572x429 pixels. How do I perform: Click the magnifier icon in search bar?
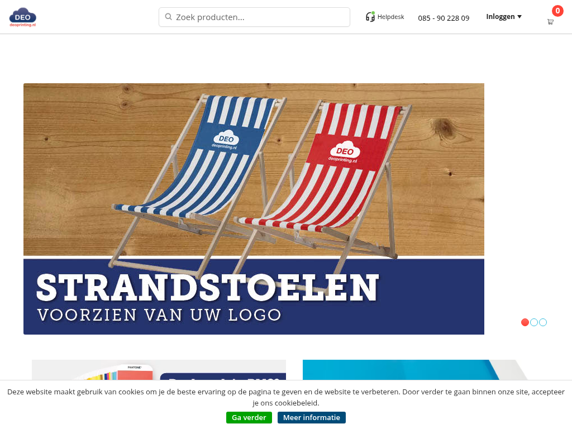click(168, 17)
